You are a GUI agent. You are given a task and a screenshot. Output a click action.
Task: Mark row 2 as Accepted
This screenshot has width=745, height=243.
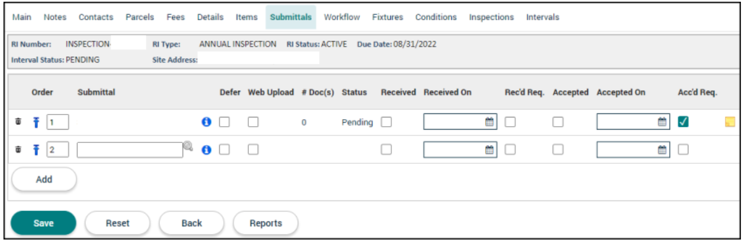tap(558, 149)
